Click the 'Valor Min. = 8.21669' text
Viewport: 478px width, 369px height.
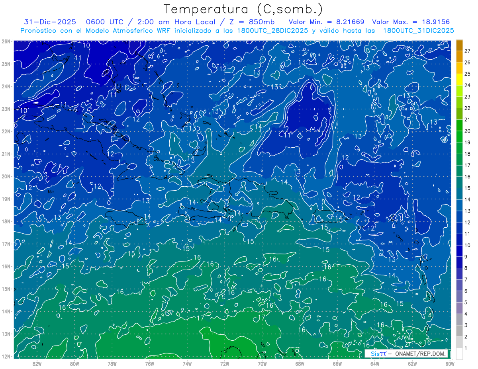[x=327, y=22]
